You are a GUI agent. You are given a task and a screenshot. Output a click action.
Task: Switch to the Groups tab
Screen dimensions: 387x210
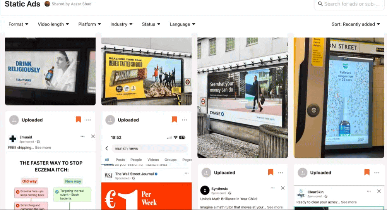tap(171, 160)
